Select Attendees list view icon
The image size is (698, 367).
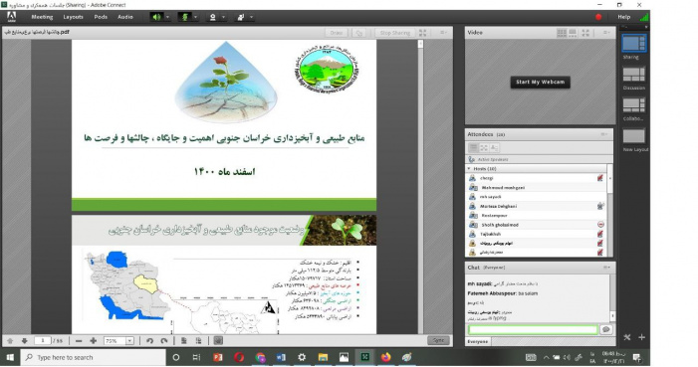[x=473, y=147]
